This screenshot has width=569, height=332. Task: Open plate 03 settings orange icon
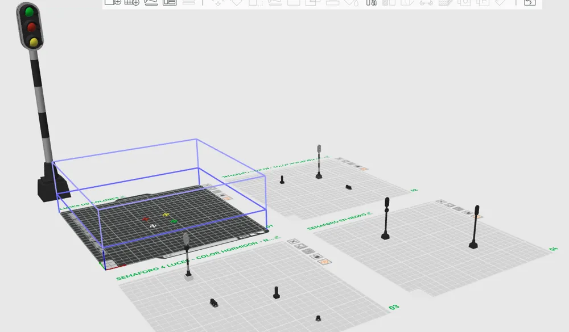pos(325,262)
